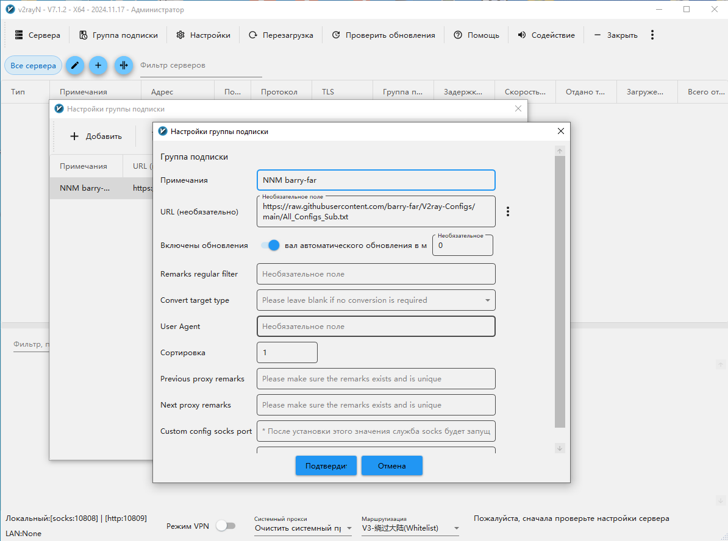Viewport: 728px width, 541px height.
Task: Click the auto column width icon button
Action: click(124, 65)
